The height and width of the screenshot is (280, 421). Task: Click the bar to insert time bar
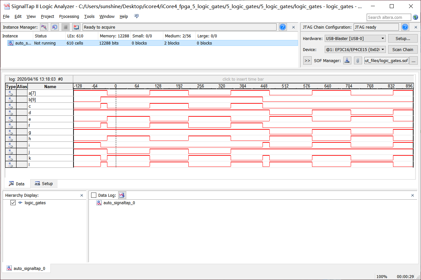[x=243, y=79]
